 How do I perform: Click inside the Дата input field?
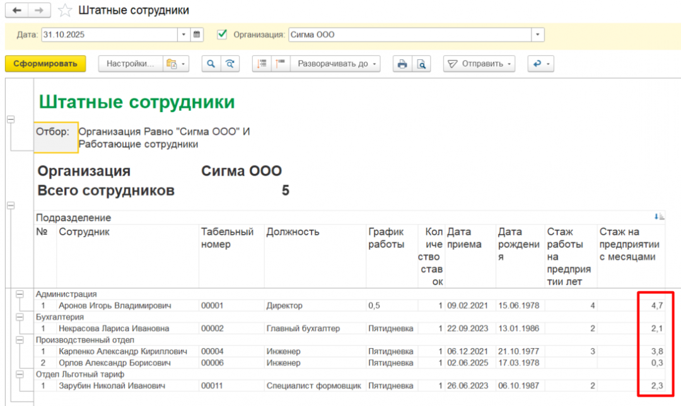[x=110, y=35]
